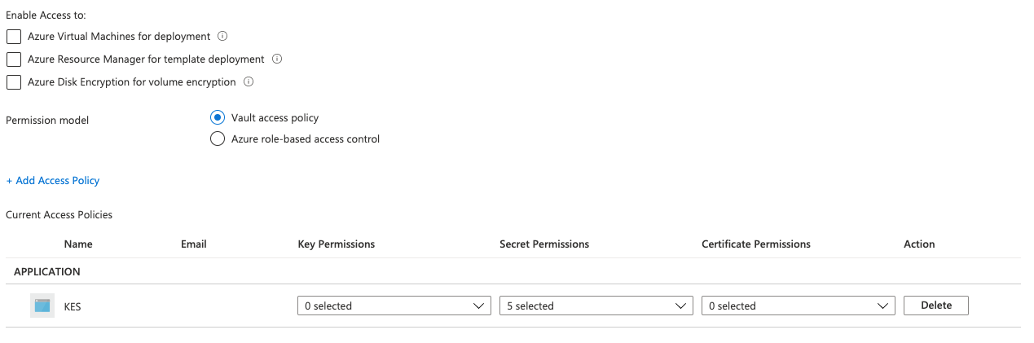The height and width of the screenshot is (343, 1034).
Task: Click the Certificate Permissions column header
Action: [x=756, y=244]
